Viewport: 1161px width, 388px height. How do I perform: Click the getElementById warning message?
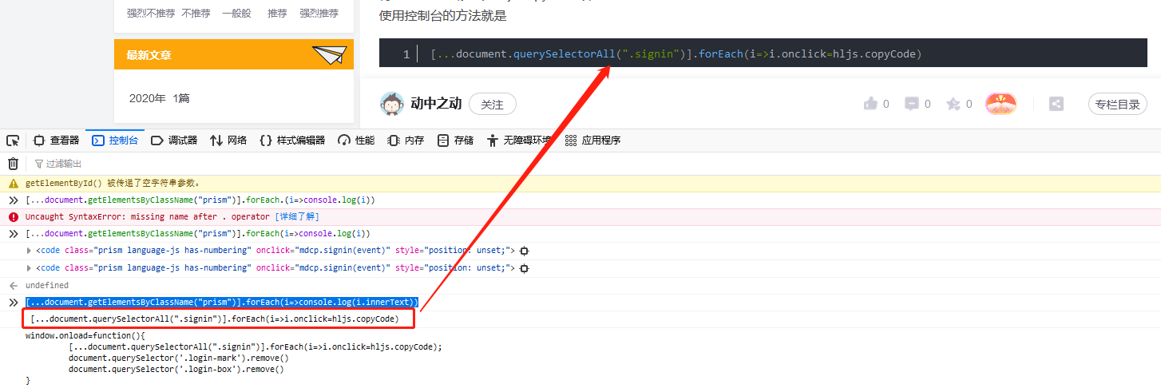tap(113, 183)
